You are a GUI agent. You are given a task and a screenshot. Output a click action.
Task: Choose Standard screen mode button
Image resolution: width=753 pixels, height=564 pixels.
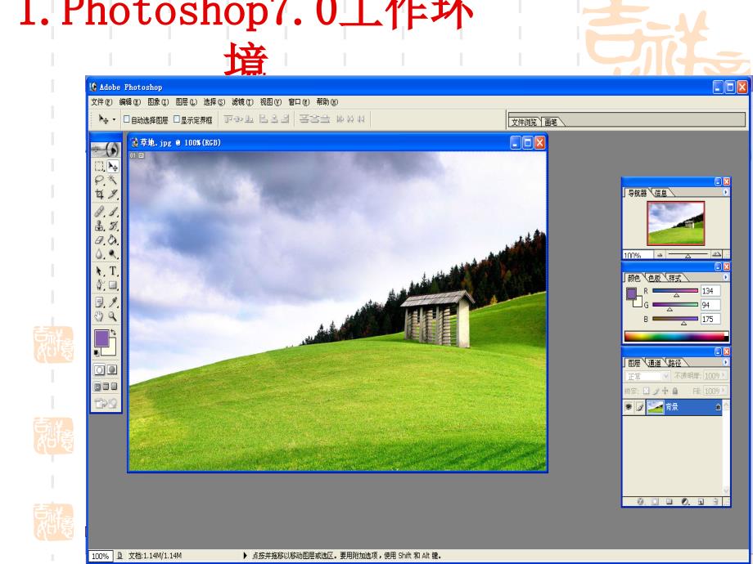tap(97, 387)
